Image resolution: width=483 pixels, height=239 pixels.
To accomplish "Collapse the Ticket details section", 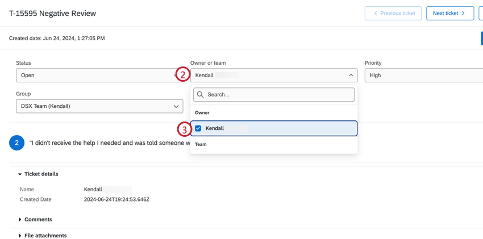I will (x=20, y=174).
